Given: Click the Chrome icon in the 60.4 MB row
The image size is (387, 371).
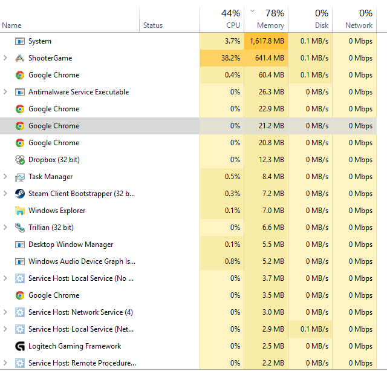Looking at the screenshot, I should point(20,75).
